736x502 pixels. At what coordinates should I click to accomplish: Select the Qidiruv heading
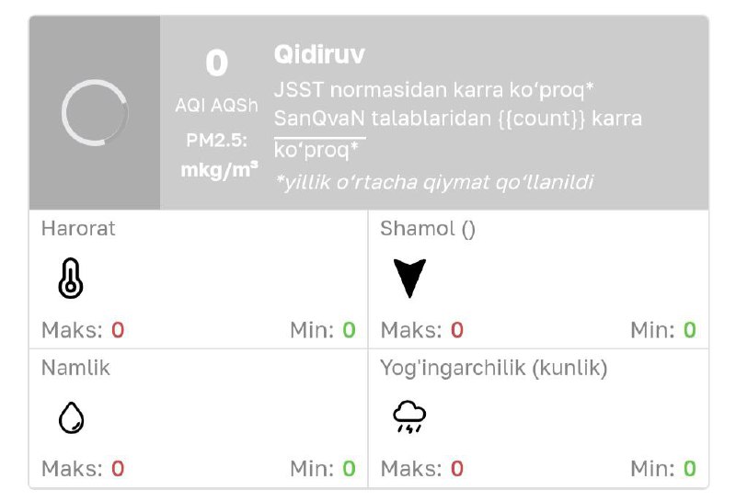click(319, 54)
